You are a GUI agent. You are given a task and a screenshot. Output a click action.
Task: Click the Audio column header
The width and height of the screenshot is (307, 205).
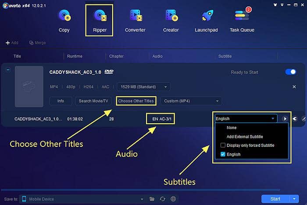157,56
